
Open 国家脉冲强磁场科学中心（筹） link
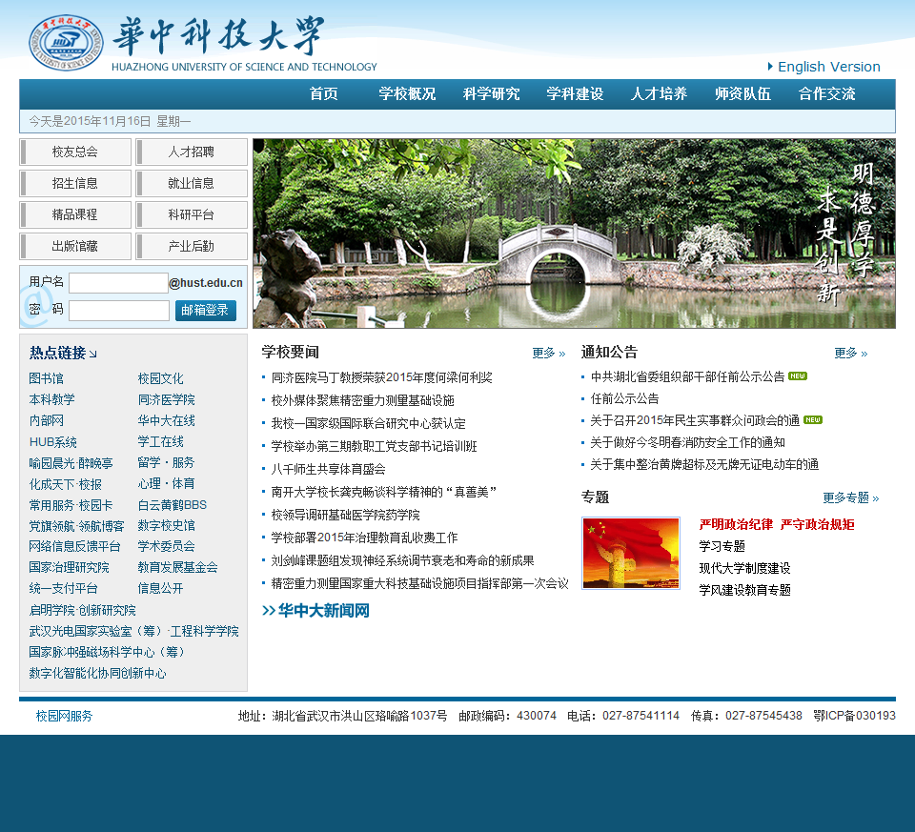(107, 652)
